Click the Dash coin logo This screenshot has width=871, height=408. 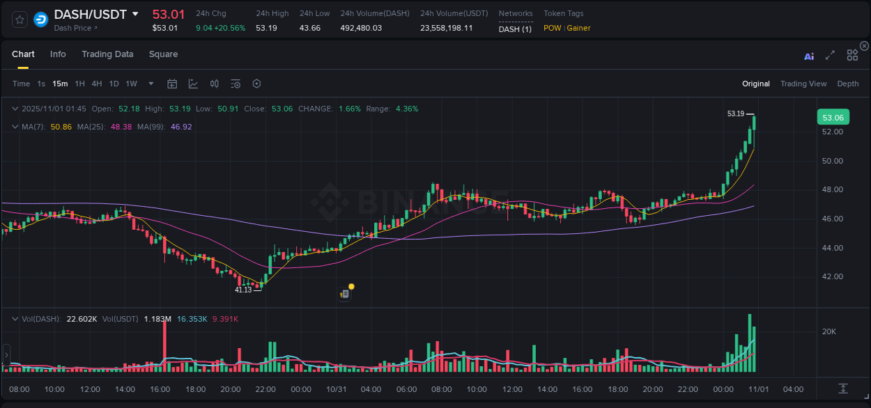[x=40, y=19]
